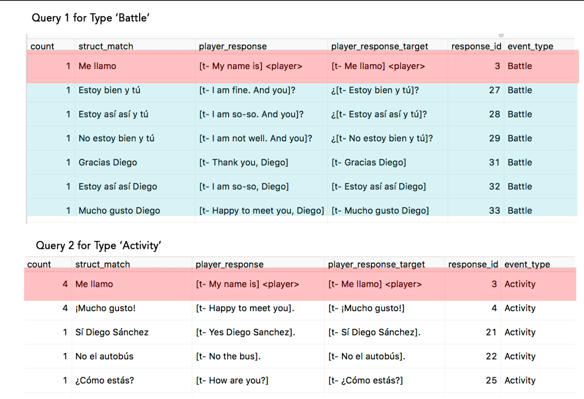Image resolution: width=584 pixels, height=399 pixels.
Task: Select the 'Estoy bien y tú' struct_match cell
Action: coord(109,90)
